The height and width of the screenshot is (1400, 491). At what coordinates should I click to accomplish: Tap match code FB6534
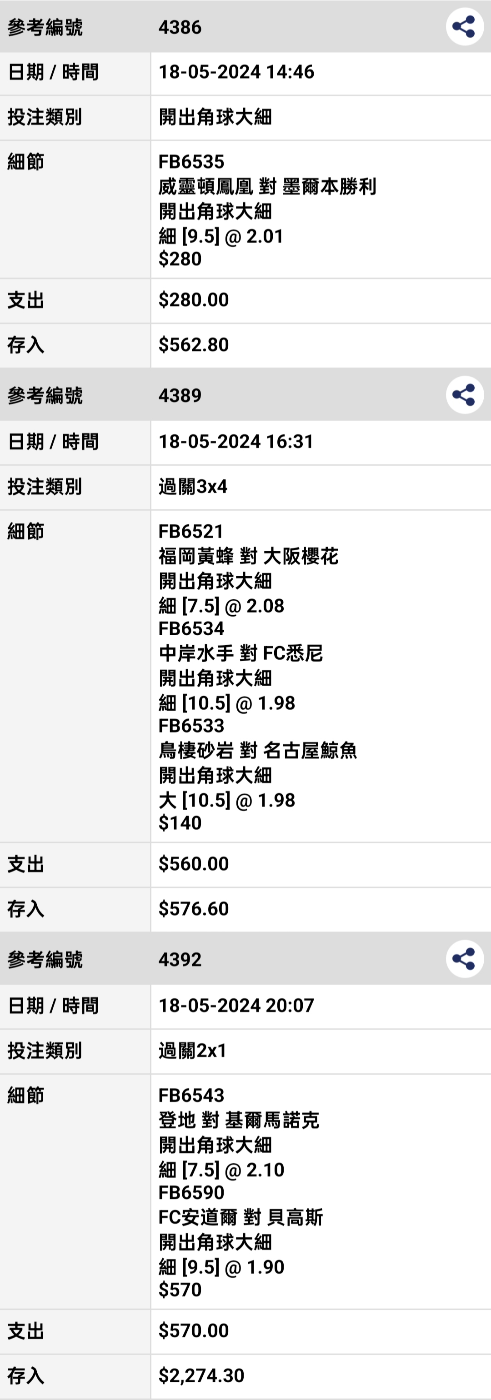pos(191,628)
